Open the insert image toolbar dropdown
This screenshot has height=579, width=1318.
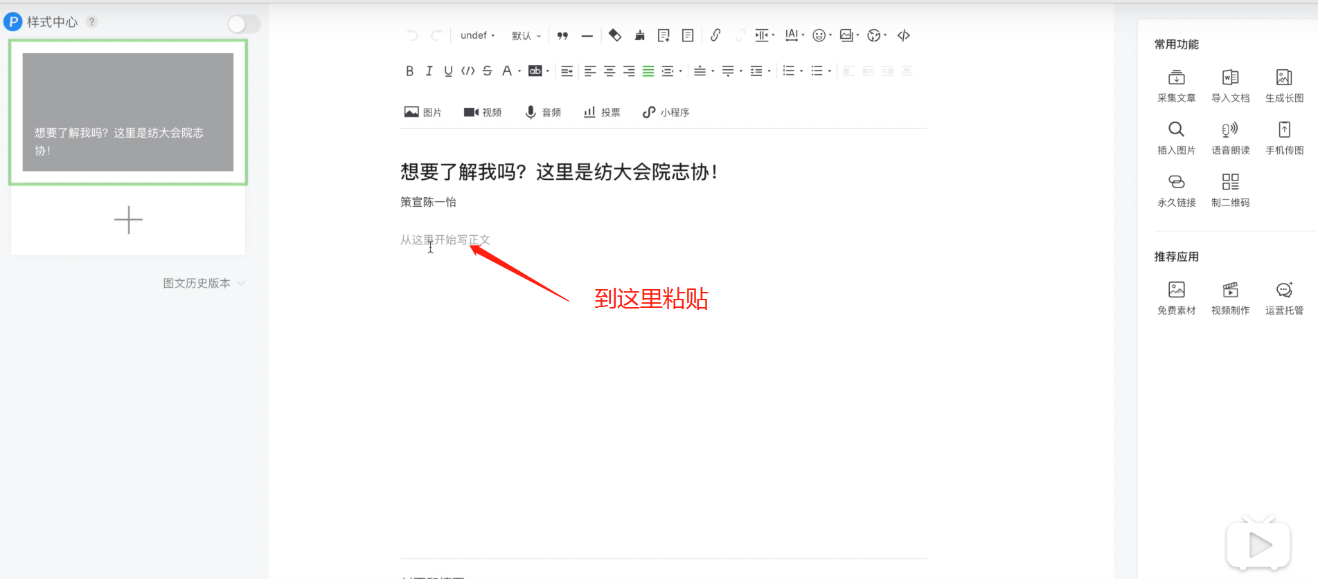pos(849,35)
